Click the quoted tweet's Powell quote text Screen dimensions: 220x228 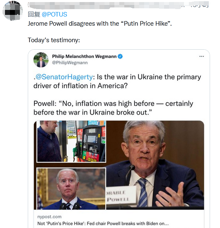coord(113,108)
